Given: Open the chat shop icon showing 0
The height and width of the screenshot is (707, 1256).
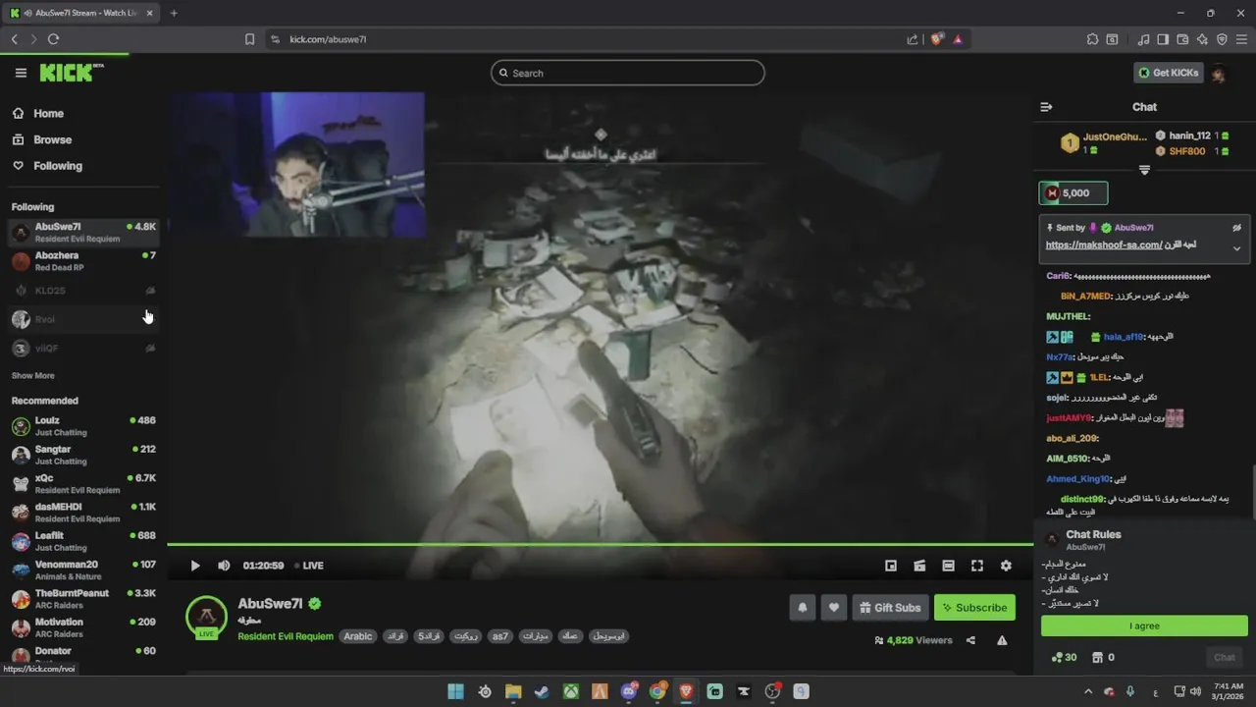Looking at the screenshot, I should [x=1103, y=657].
